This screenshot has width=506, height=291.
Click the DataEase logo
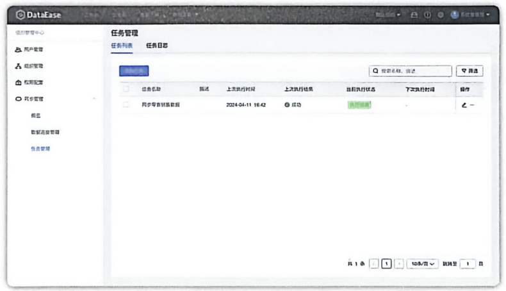pos(38,15)
